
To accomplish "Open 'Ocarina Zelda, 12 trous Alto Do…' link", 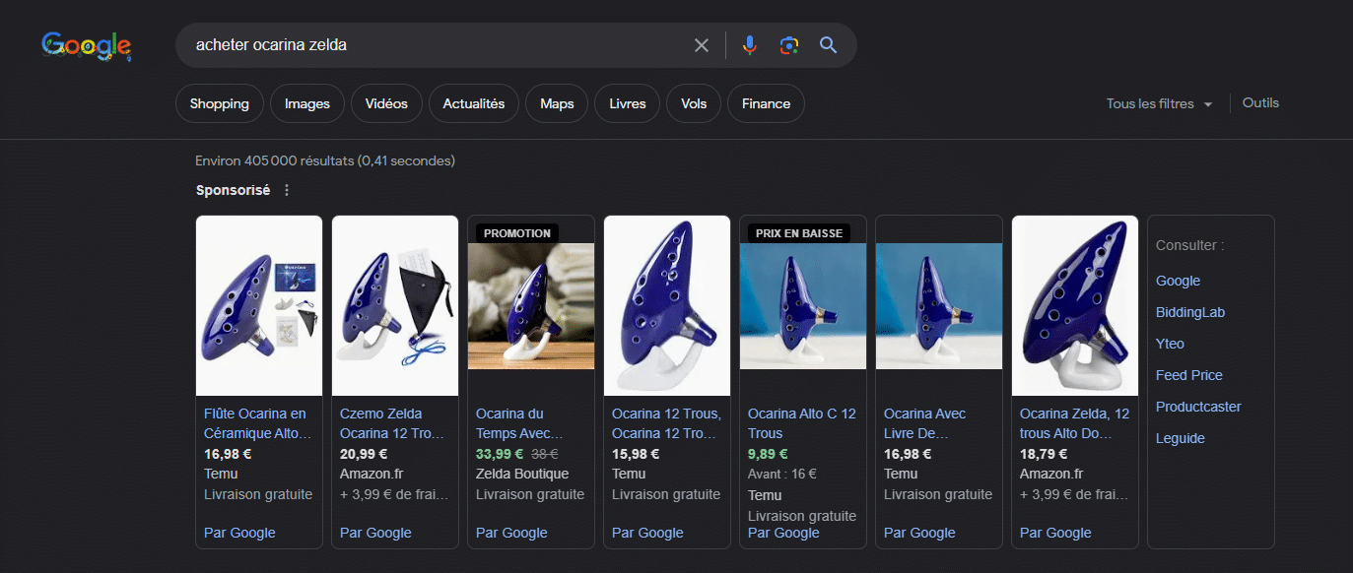I will point(1074,423).
